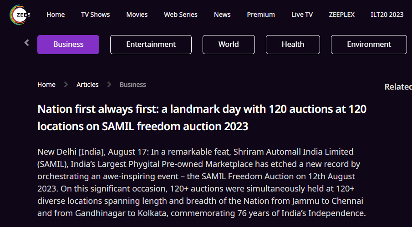Screen dimensions: 412x227
Task: Go to Articles via the breadcrumb
Action: click(x=87, y=85)
